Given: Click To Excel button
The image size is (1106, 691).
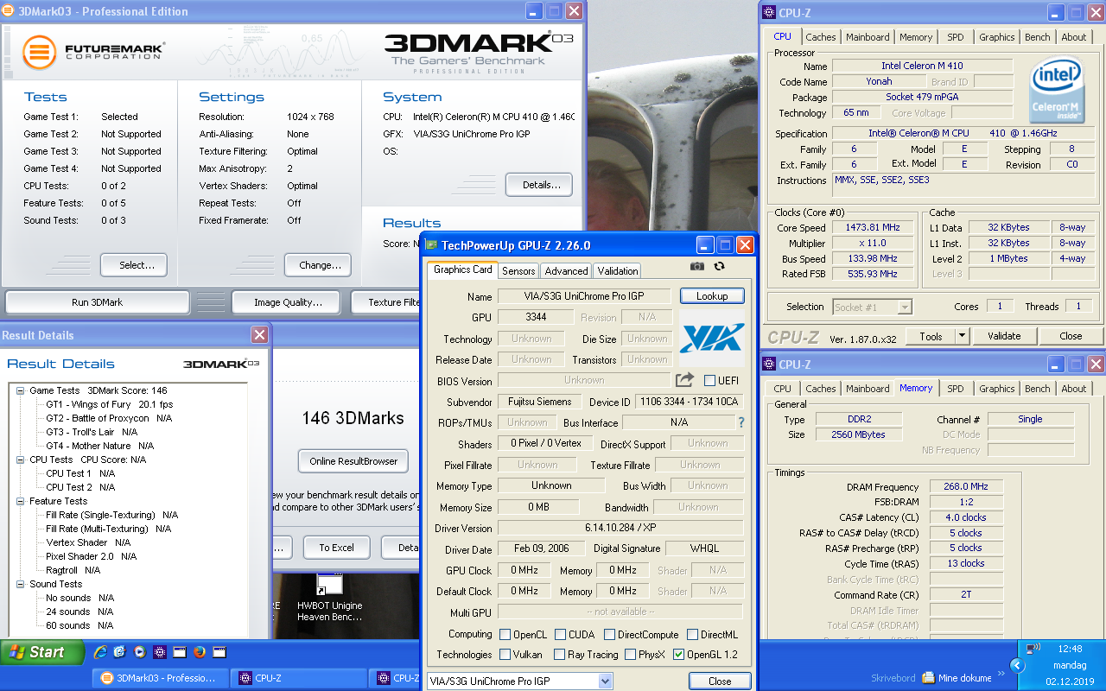Looking at the screenshot, I should tap(336, 548).
